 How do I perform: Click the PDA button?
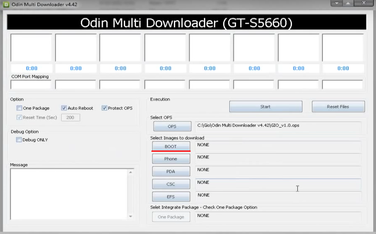tap(171, 171)
